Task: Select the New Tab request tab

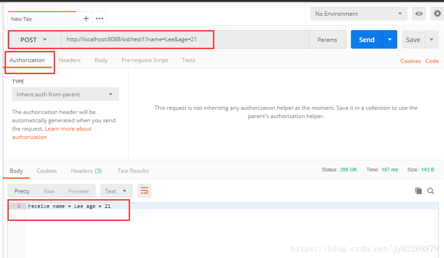Action: (42, 19)
